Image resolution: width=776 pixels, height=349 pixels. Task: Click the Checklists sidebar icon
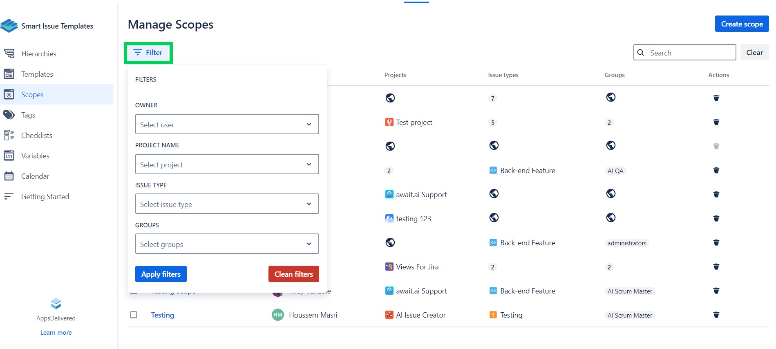point(9,135)
